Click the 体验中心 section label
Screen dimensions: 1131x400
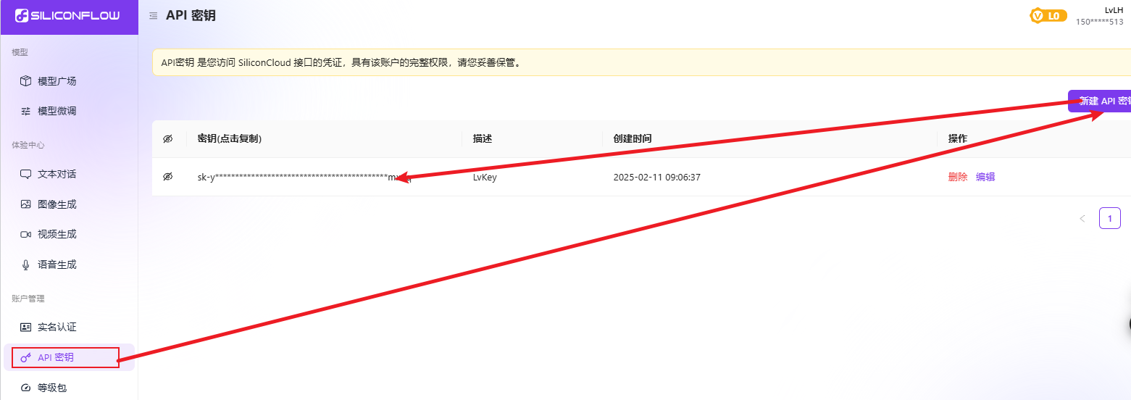point(28,145)
